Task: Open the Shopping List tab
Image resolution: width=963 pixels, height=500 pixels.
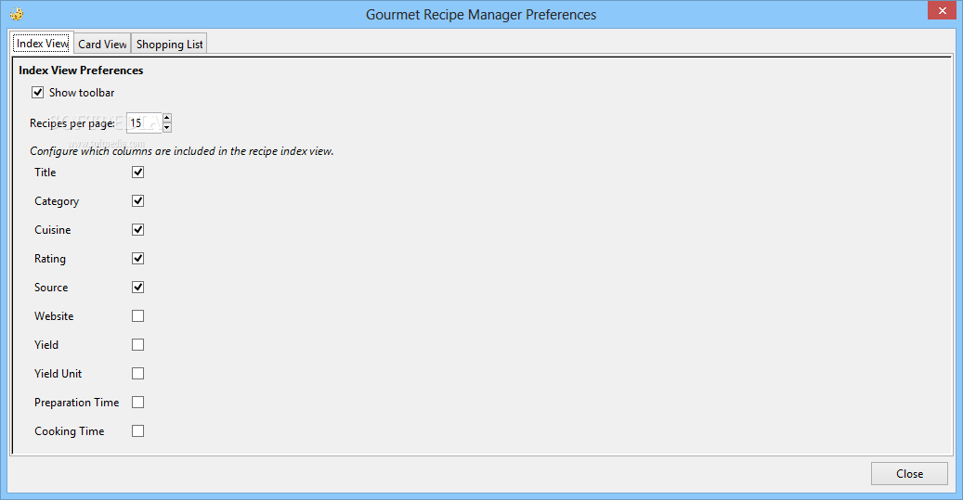Action: [170, 45]
